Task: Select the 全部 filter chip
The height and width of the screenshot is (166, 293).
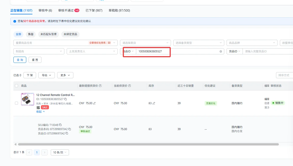Action: pos(18,34)
